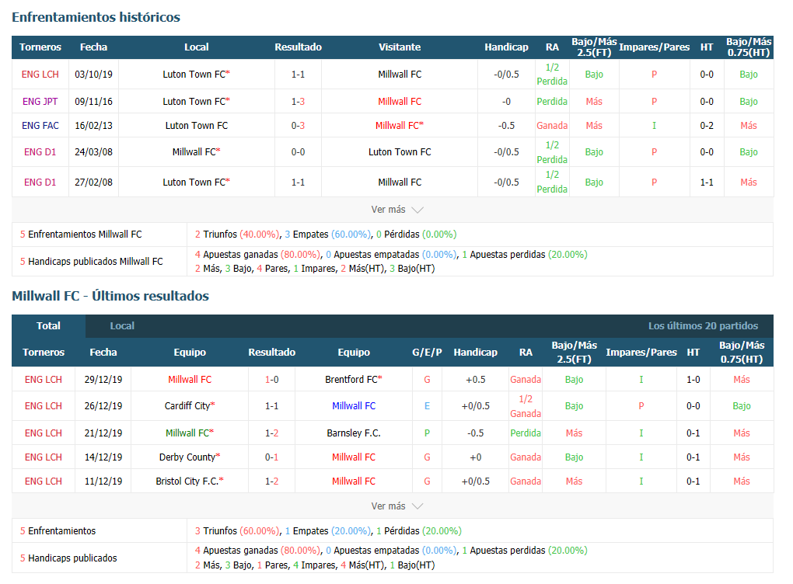Switch to the Total tab
This screenshot has width=793, height=584.
(x=48, y=326)
